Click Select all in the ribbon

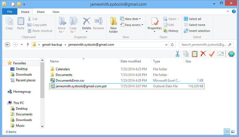click(192, 19)
